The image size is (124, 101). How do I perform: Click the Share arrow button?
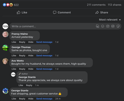point(102,12)
